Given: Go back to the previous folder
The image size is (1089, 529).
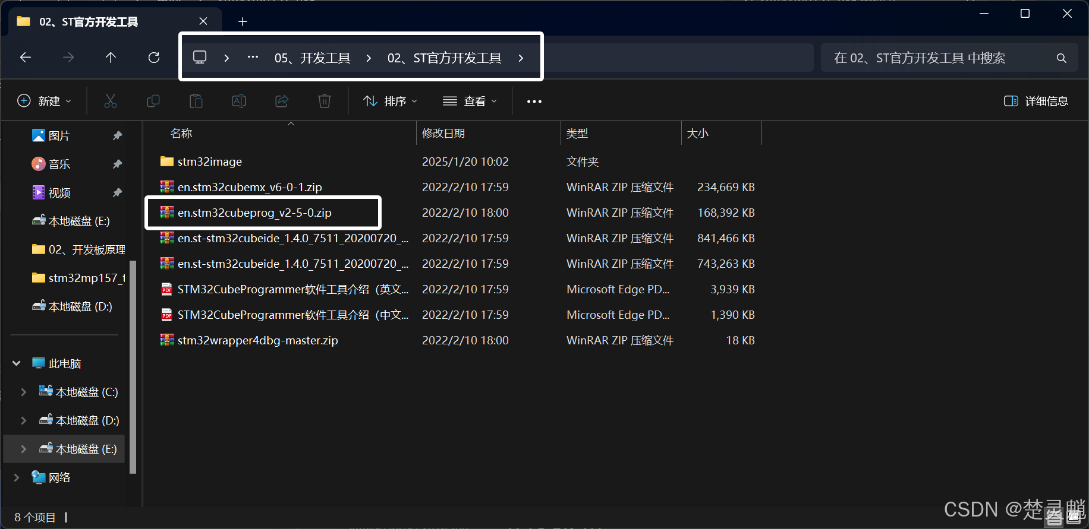Looking at the screenshot, I should pos(26,58).
